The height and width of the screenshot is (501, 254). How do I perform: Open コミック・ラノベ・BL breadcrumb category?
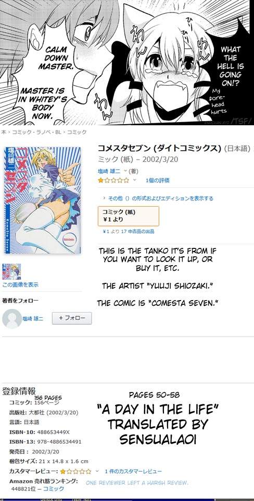tap(36, 132)
